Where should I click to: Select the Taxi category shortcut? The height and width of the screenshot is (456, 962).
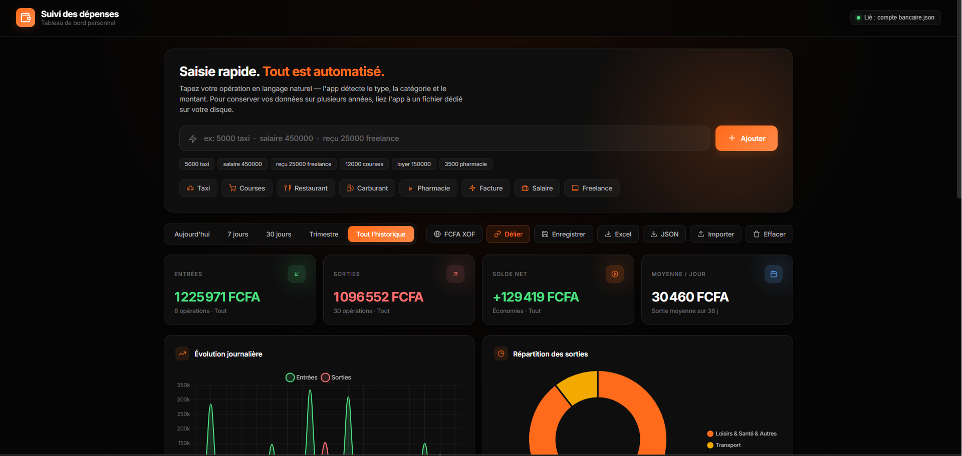click(x=198, y=188)
